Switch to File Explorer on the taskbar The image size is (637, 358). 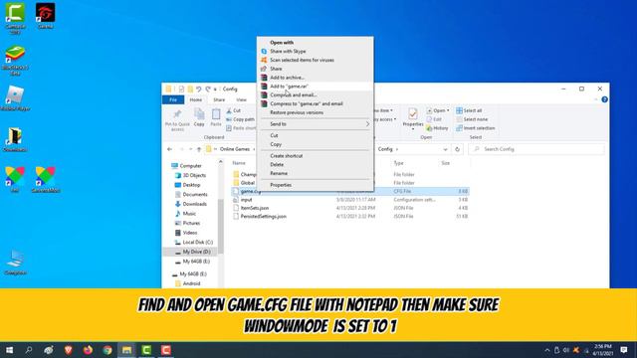[x=126, y=350]
